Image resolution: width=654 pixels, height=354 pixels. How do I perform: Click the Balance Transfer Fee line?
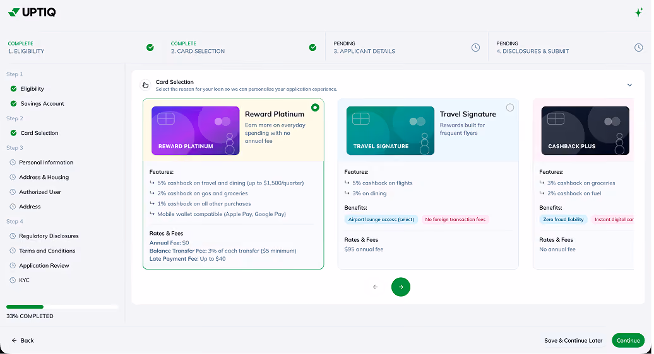(223, 251)
